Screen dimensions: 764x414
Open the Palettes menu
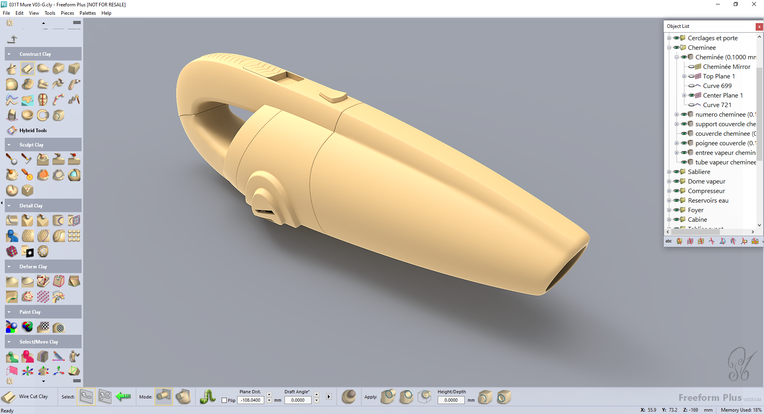coord(88,13)
